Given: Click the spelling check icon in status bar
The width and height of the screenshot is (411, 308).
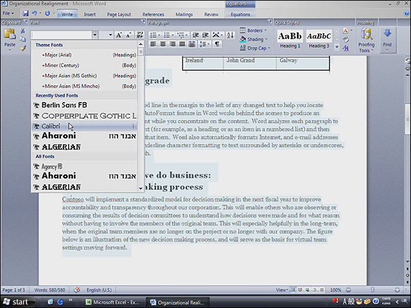Looking at the screenshot, I should pos(77,290).
